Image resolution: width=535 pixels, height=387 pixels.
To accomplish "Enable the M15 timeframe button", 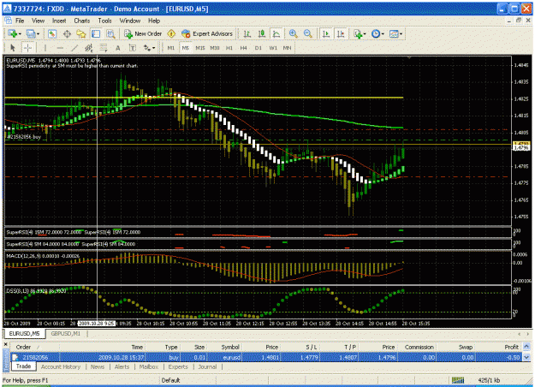I will [x=200, y=48].
